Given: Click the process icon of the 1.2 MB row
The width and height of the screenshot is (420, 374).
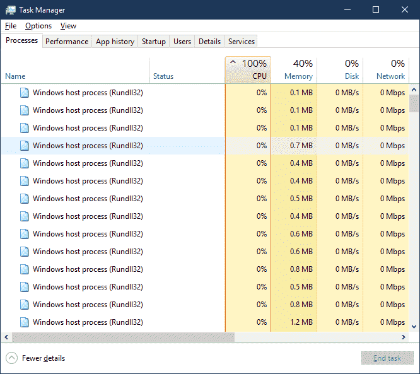Looking at the screenshot, I should pyautogui.click(x=25, y=322).
